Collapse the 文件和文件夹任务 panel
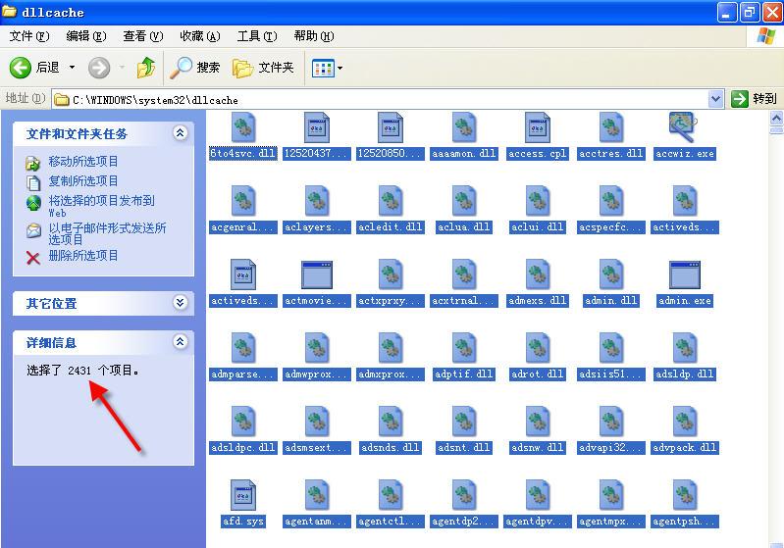Image resolution: width=784 pixels, height=548 pixels. tap(180, 133)
